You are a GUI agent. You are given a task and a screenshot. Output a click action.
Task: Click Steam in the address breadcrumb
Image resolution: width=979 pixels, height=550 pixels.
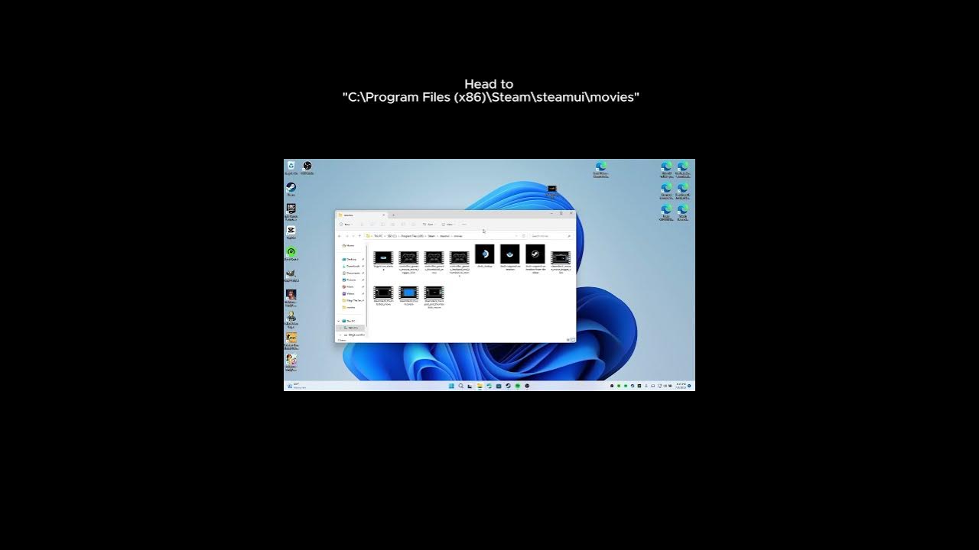[431, 236]
